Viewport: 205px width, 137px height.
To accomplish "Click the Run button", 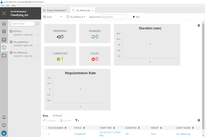I will click(136, 17).
